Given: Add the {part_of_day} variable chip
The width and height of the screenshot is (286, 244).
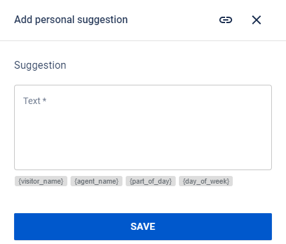Looking at the screenshot, I should click(151, 181).
